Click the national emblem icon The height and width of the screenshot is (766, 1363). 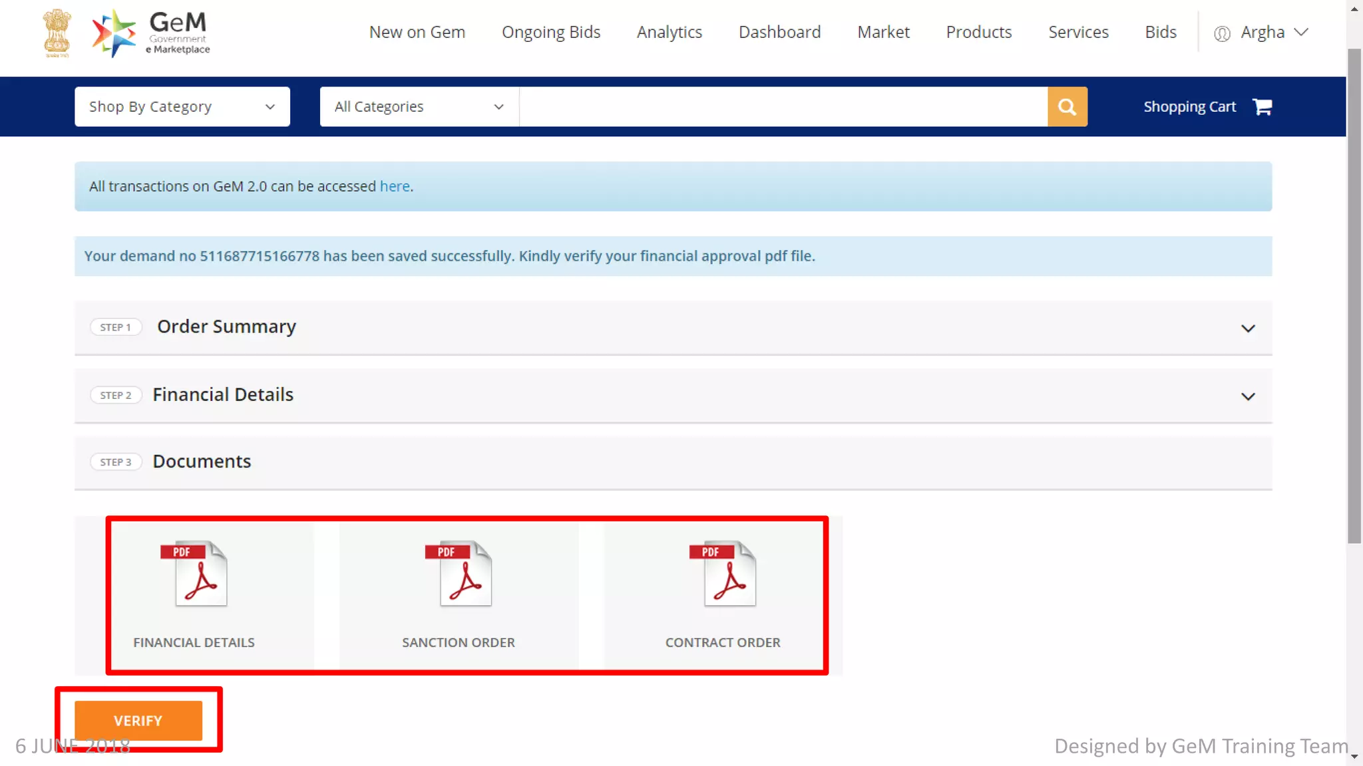(x=57, y=33)
